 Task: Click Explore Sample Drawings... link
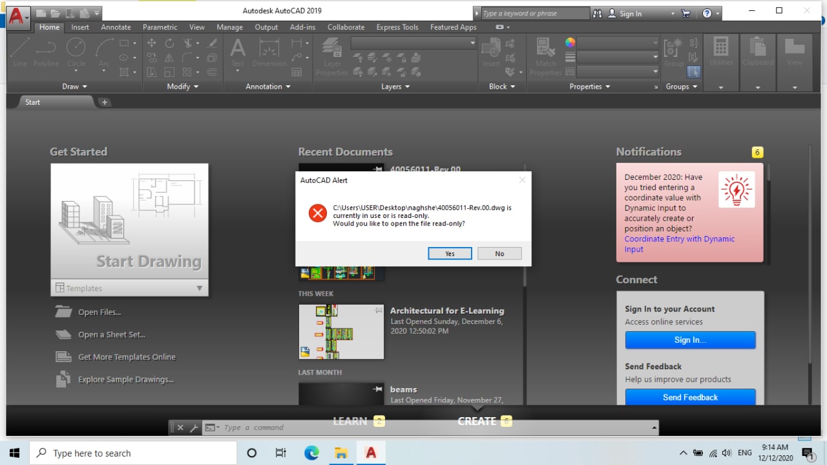[x=125, y=380]
